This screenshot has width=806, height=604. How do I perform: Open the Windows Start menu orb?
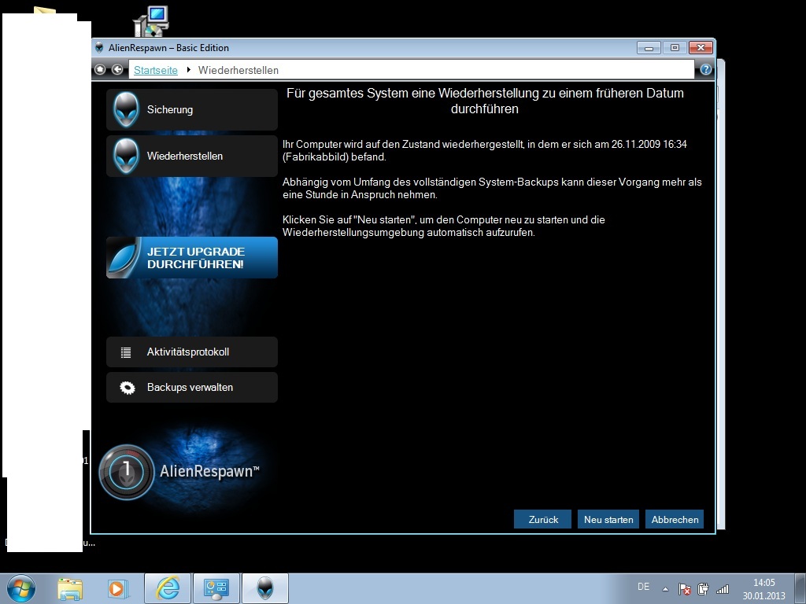pos(21,588)
